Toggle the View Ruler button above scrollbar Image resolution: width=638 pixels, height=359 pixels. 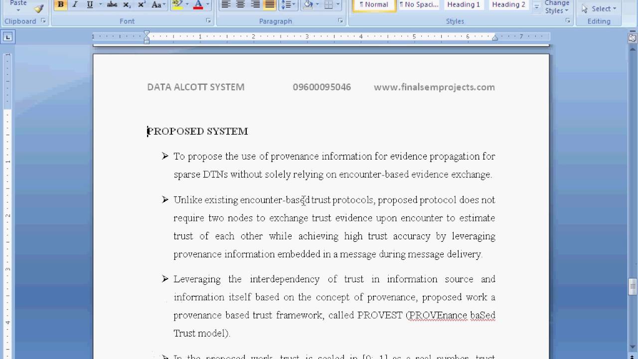(x=633, y=37)
